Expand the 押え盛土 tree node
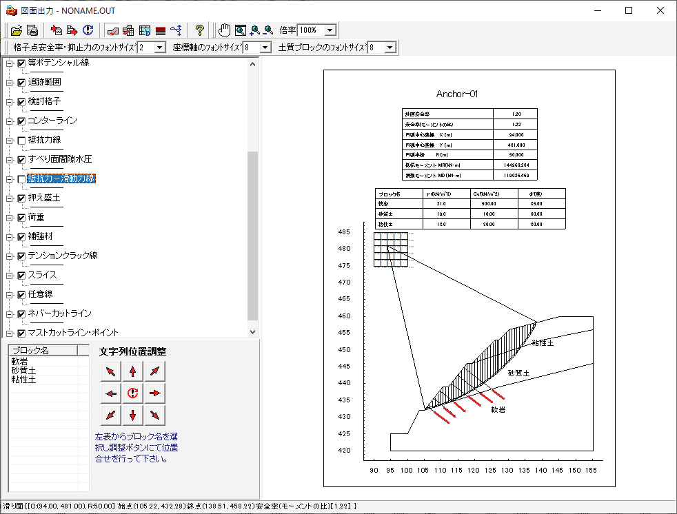Image resolution: width=677 pixels, height=514 pixels. tap(10, 198)
